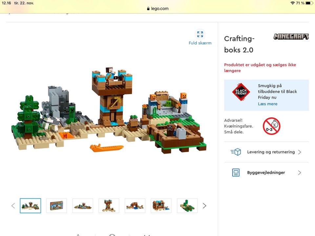Open Levering og returnering section
The width and height of the screenshot is (315, 236).
pos(266,152)
